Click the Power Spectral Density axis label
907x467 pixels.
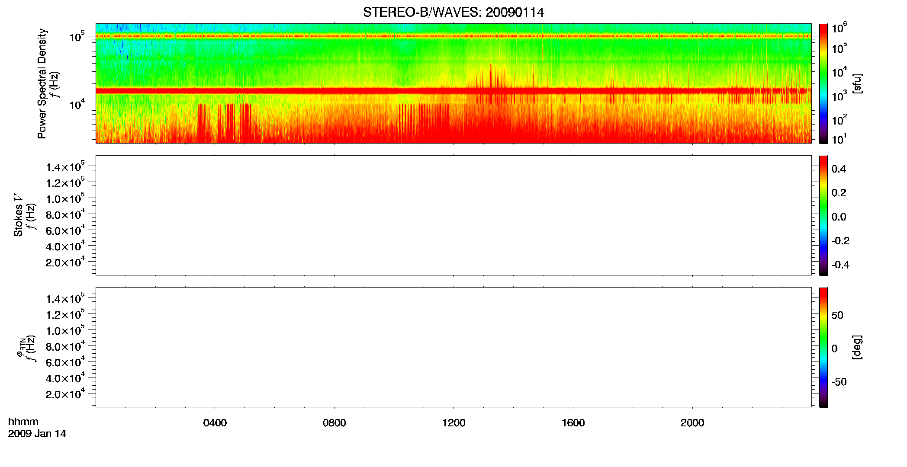(x=42, y=83)
